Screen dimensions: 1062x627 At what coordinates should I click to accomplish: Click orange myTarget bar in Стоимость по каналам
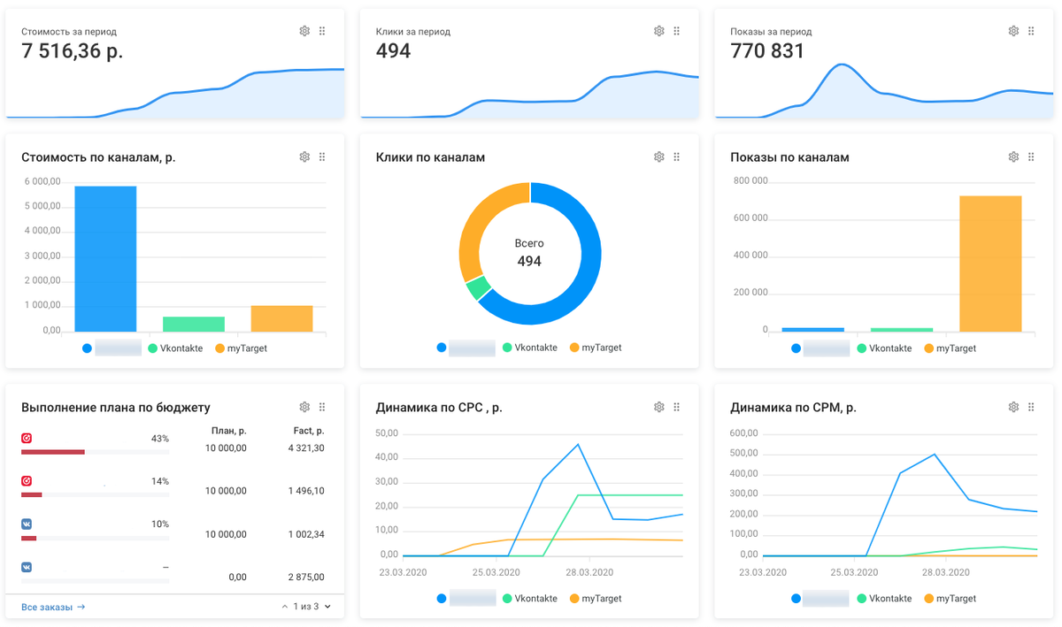[281, 318]
